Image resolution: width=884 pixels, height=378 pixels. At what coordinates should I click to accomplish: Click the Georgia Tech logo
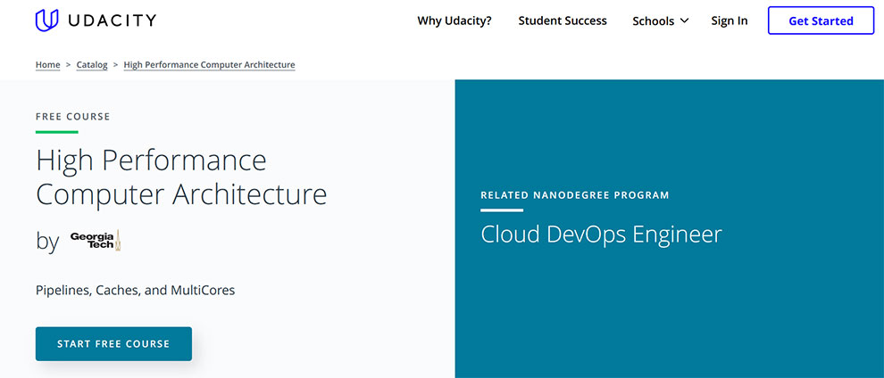point(96,241)
